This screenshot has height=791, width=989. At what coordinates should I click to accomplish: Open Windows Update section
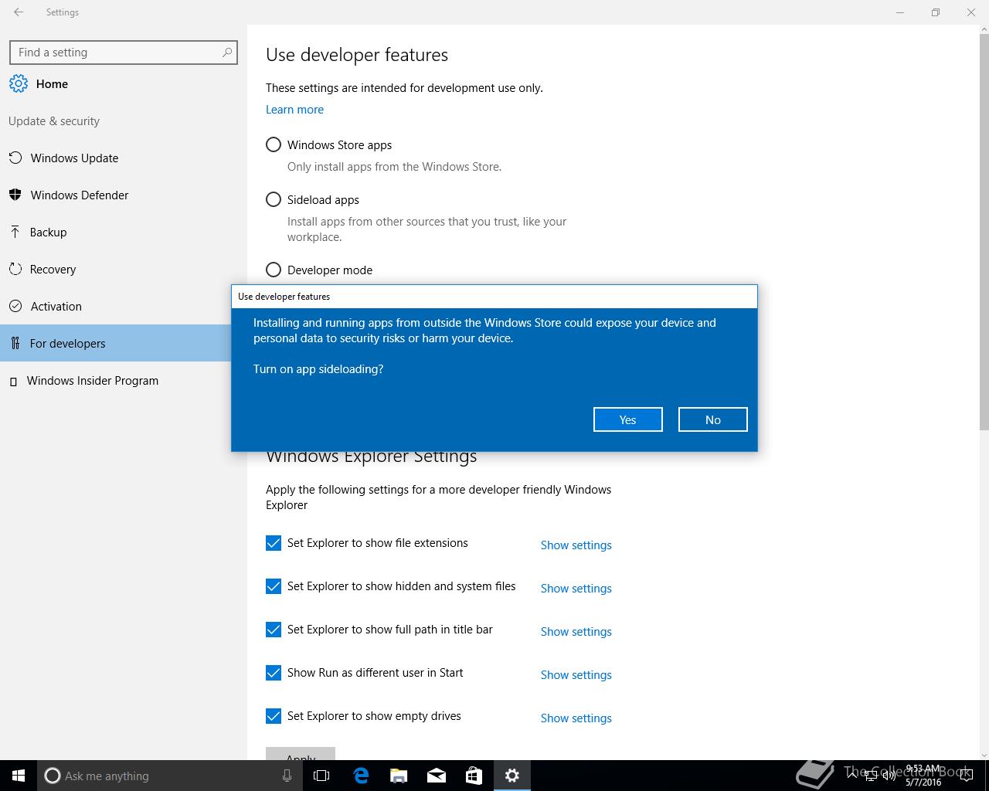coord(124,158)
